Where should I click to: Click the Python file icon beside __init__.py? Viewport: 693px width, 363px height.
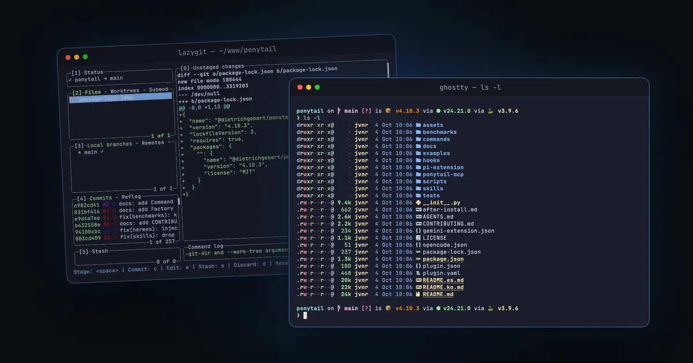click(x=418, y=203)
